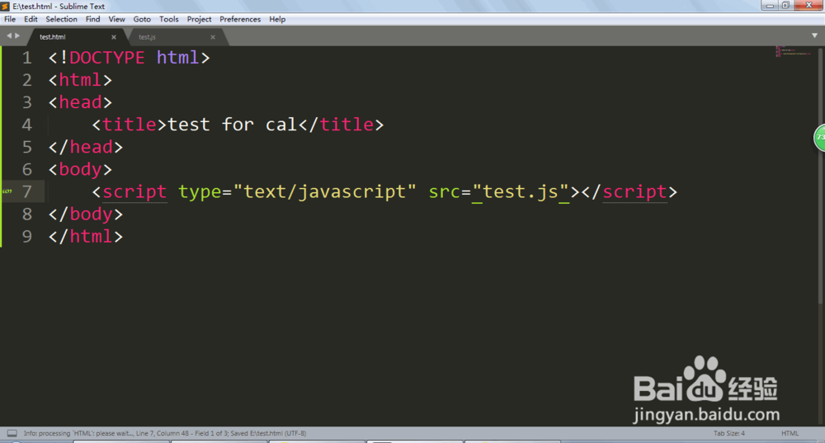Click the minimap code preview
The width and height of the screenshot is (825, 443).
point(793,51)
